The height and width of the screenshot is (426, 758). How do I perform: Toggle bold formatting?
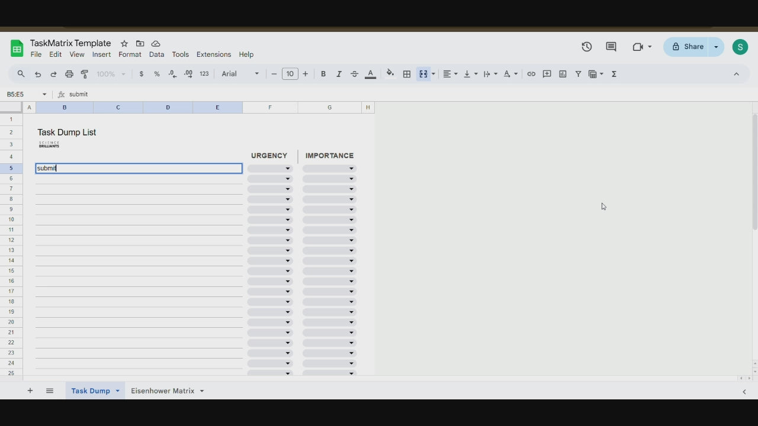323,74
